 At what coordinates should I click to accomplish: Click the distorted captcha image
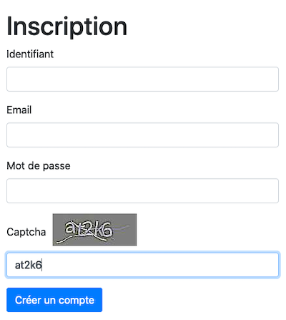[x=94, y=230]
